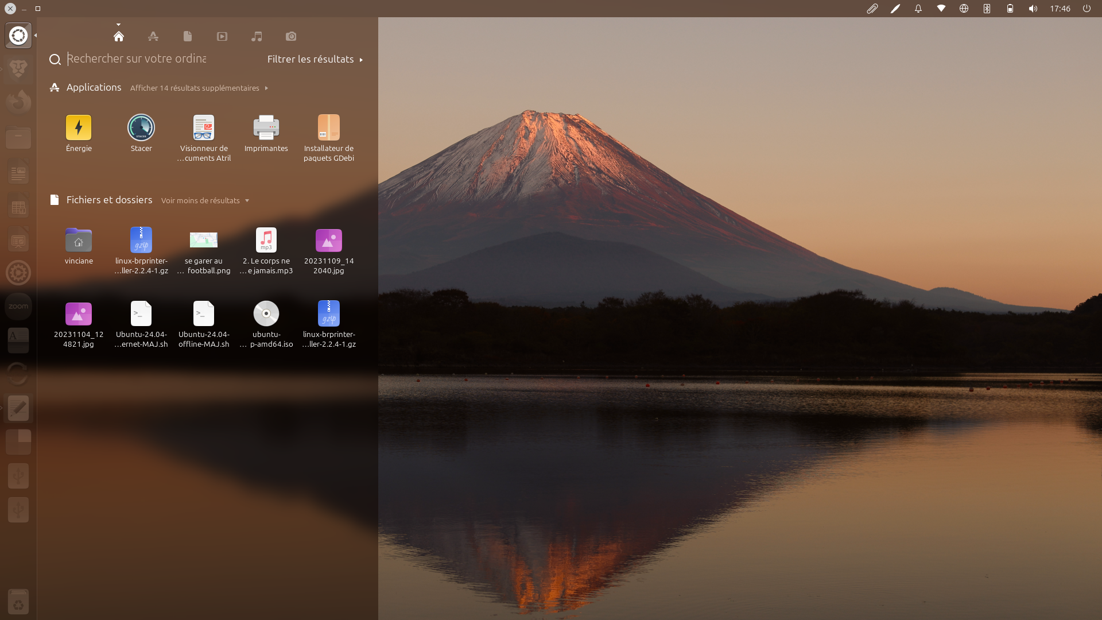Open ubuntu amd64.iso disc image file
This screenshot has width=1102, height=620.
[x=266, y=314]
